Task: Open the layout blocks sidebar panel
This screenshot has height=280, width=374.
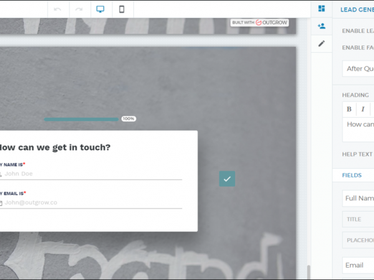Action: click(x=322, y=9)
